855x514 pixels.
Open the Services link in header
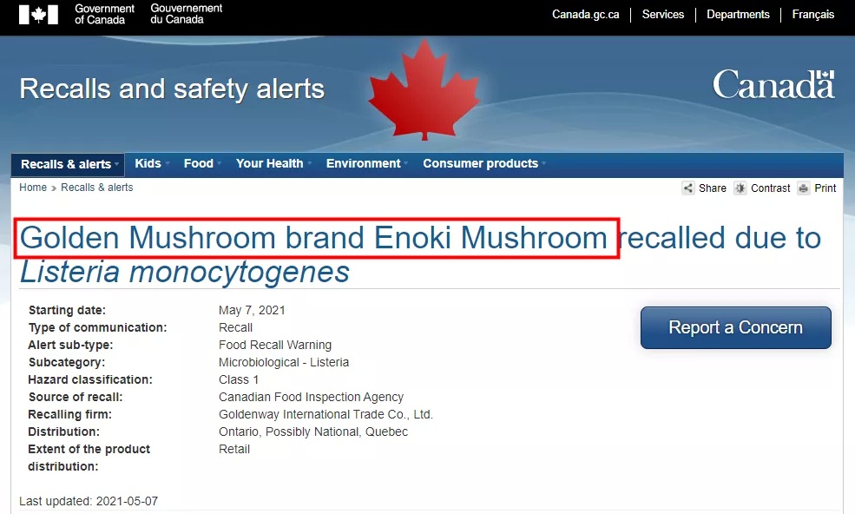(662, 15)
